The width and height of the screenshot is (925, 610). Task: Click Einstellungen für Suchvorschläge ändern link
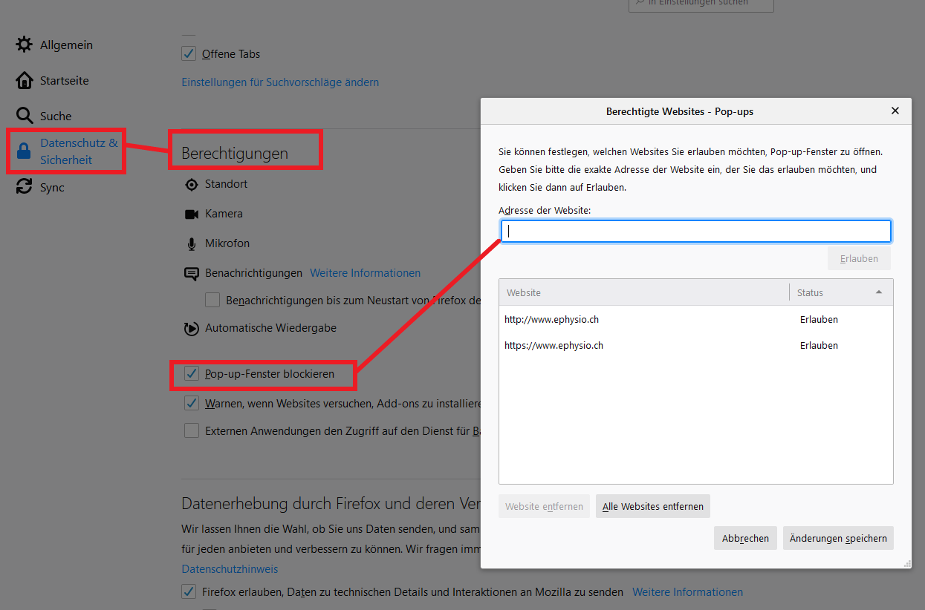280,82
